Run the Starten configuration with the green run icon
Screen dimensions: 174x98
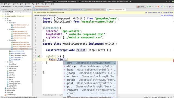[147, 7]
